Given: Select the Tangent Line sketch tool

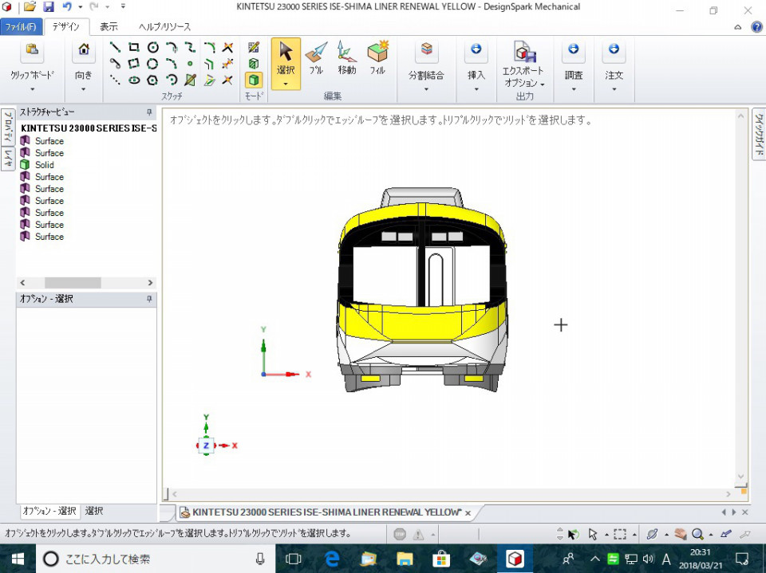Looking at the screenshot, I should click(115, 64).
